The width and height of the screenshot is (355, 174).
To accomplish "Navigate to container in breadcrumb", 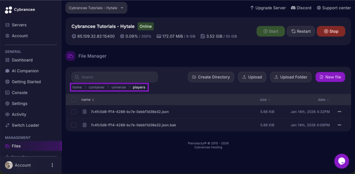I will click(x=97, y=87).
